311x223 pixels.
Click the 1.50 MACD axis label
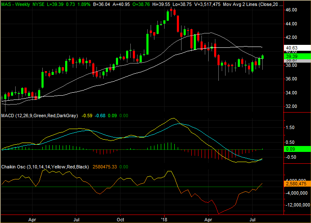click(291, 127)
